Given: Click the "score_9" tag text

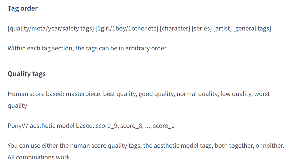Looking at the screenshot, I should point(107,125).
